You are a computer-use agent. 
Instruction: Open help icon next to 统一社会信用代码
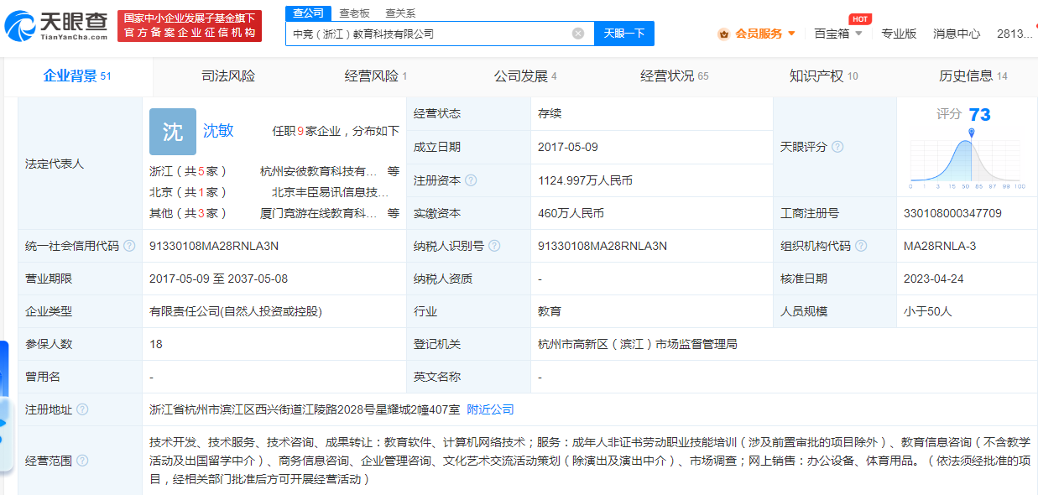129,246
